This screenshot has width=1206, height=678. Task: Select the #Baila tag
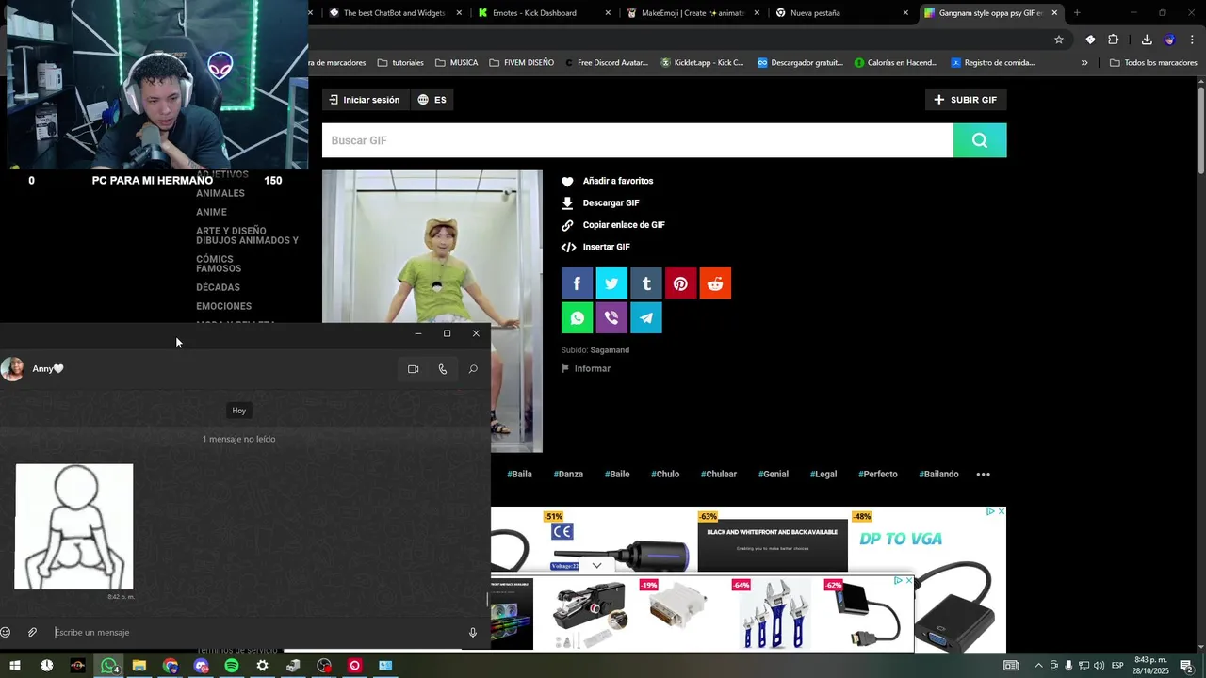click(x=519, y=474)
